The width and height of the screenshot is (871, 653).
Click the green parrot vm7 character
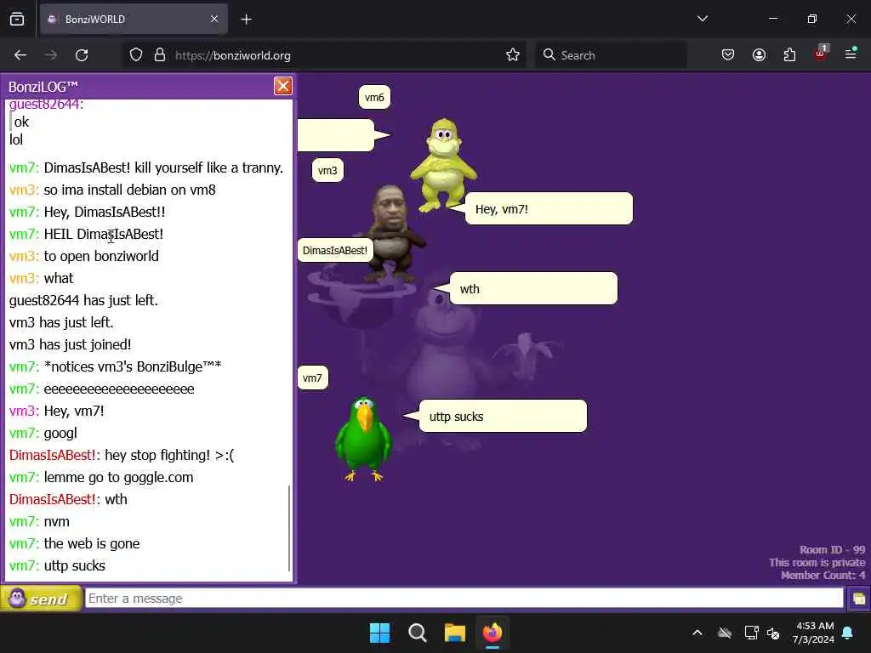click(363, 438)
